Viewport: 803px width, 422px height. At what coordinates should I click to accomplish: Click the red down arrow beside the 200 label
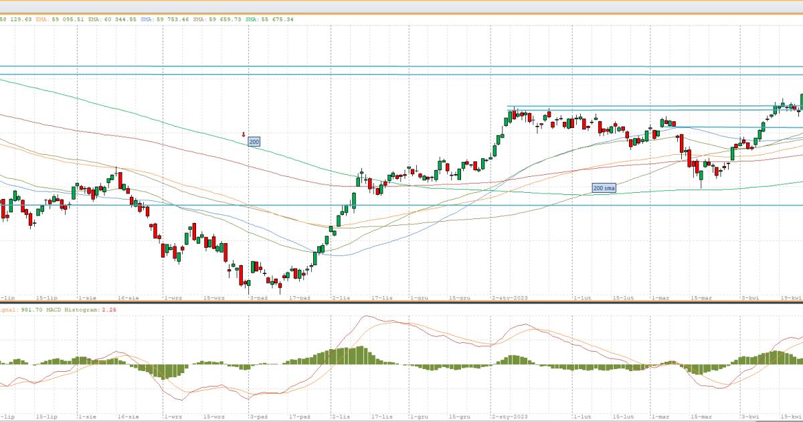[x=244, y=135]
